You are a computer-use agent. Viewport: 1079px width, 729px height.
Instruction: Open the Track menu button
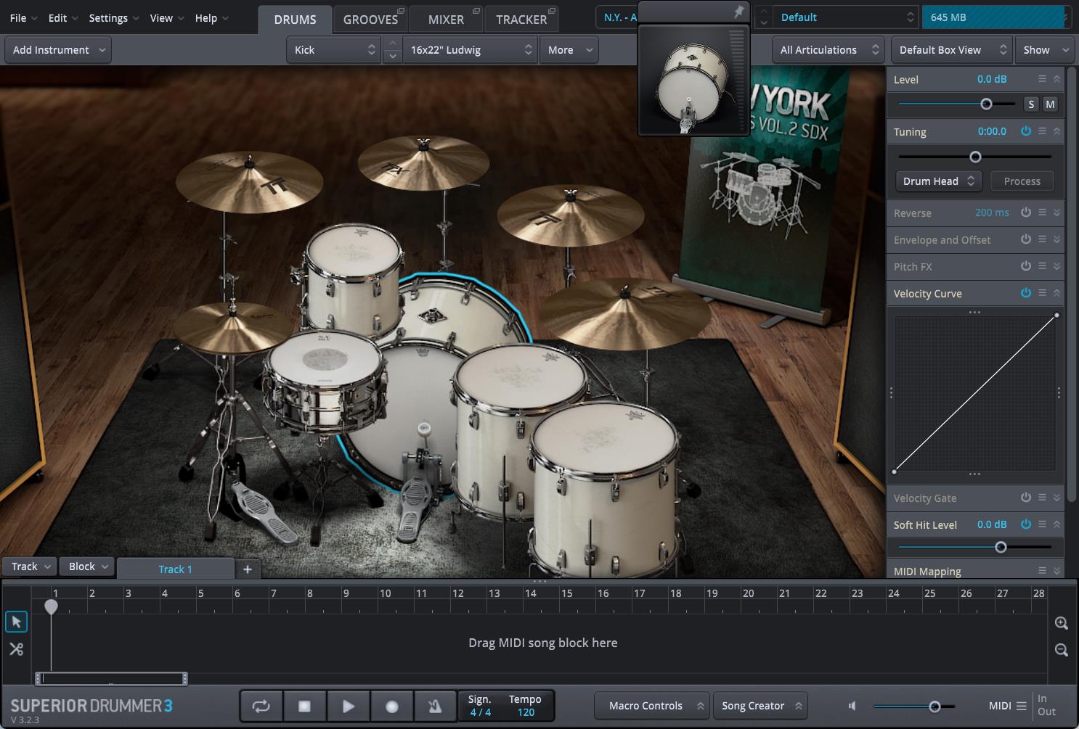[x=29, y=567]
